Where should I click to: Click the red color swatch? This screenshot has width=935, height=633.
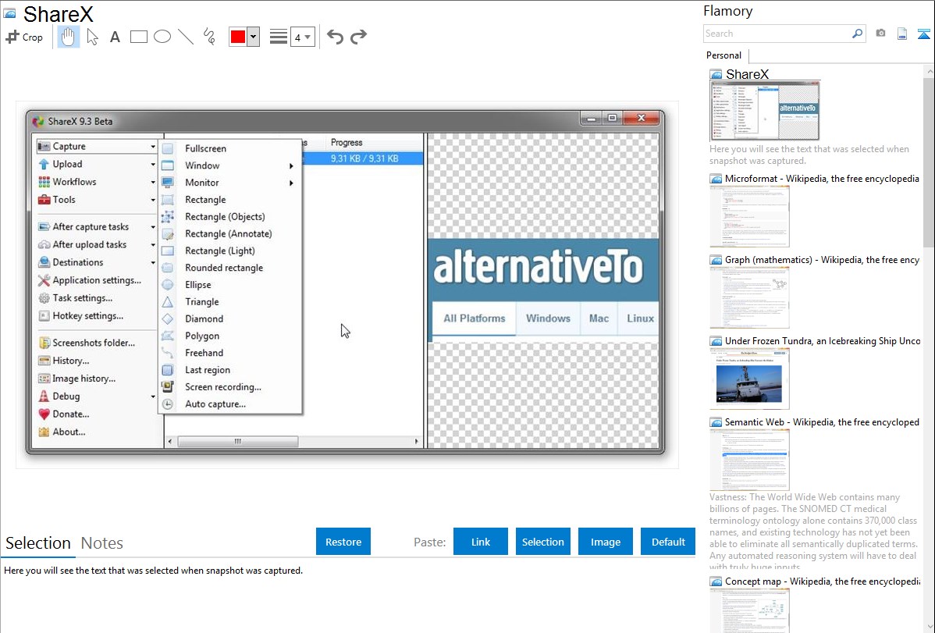(238, 37)
